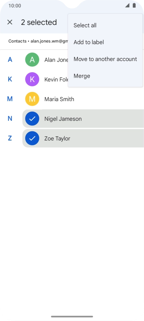This screenshot has height=321, width=144.
Task: Tap Kevin's purple K avatar
Action: click(x=32, y=79)
